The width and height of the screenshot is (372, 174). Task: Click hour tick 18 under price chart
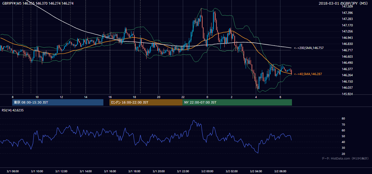coord(134,97)
